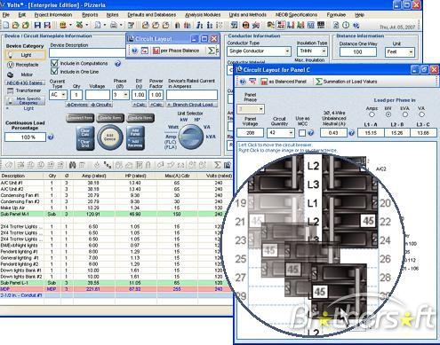
Task: Open the Defaults and Databases menu
Action: click(151, 15)
